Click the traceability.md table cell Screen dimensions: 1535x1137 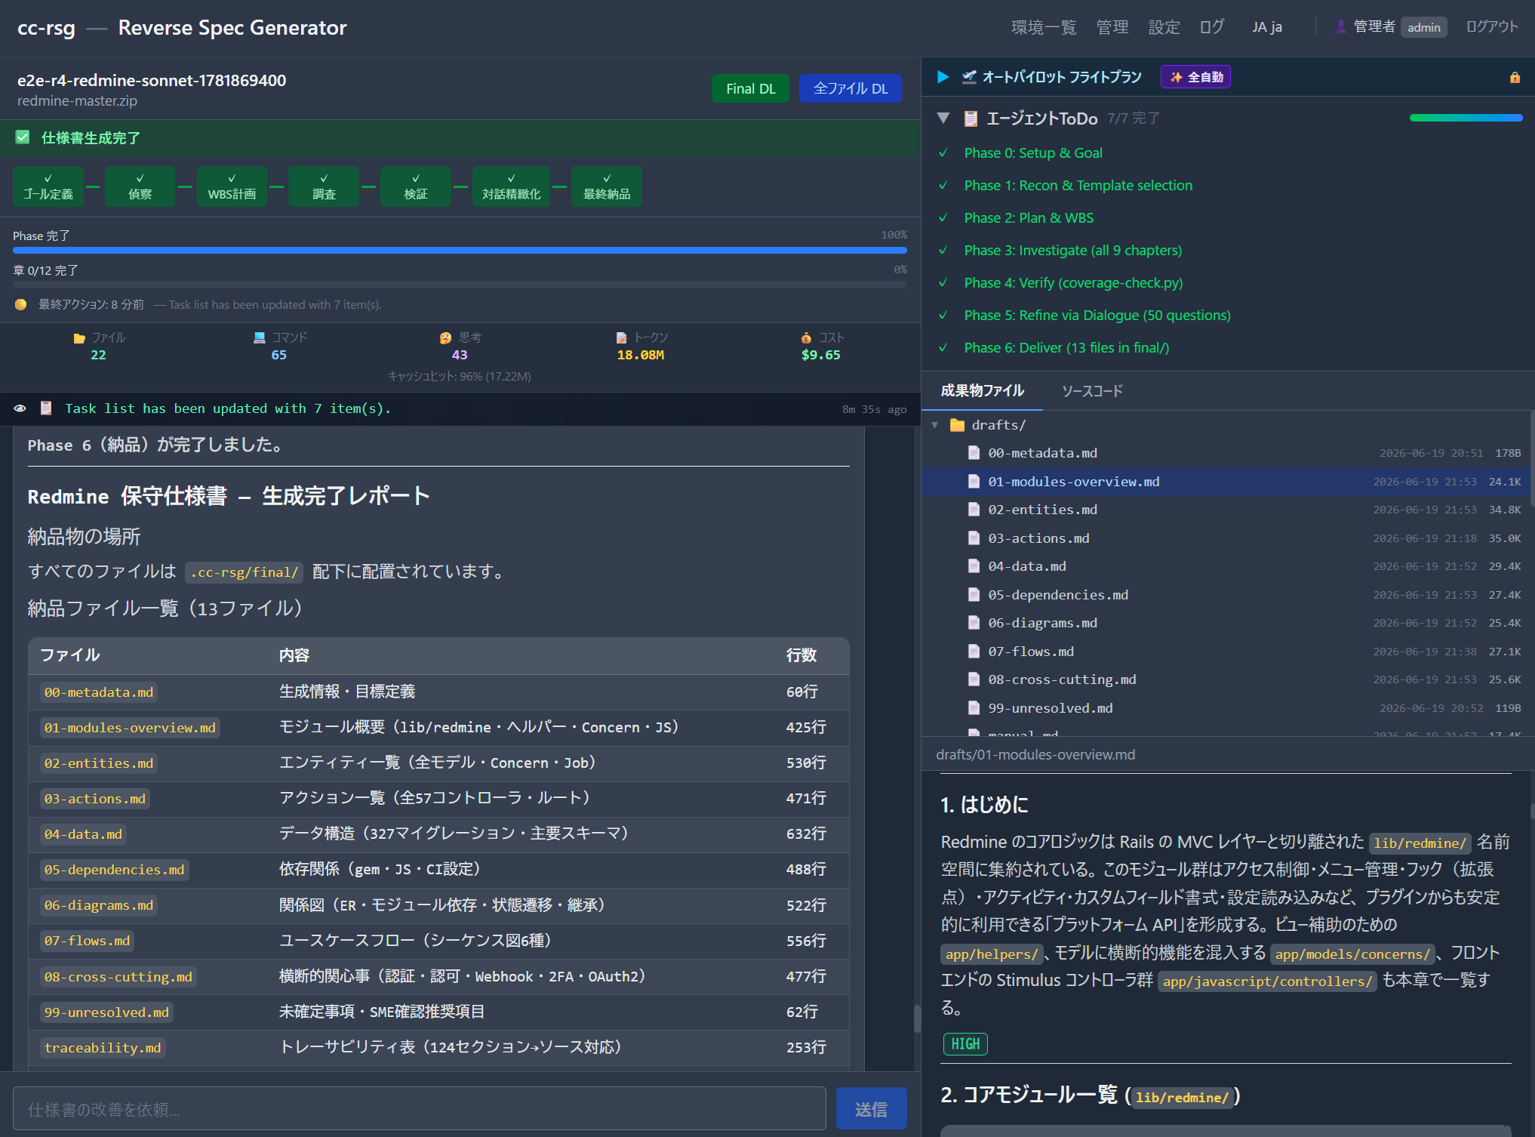(103, 1048)
